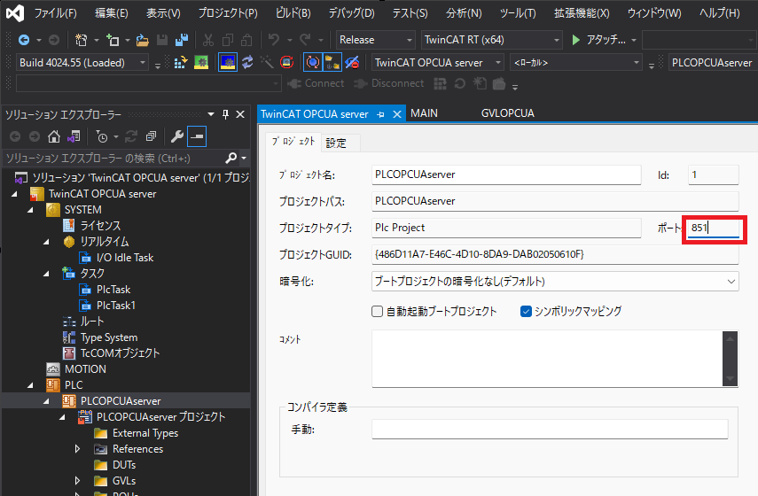
Task: Click the Add New Item icon
Action: (113, 40)
